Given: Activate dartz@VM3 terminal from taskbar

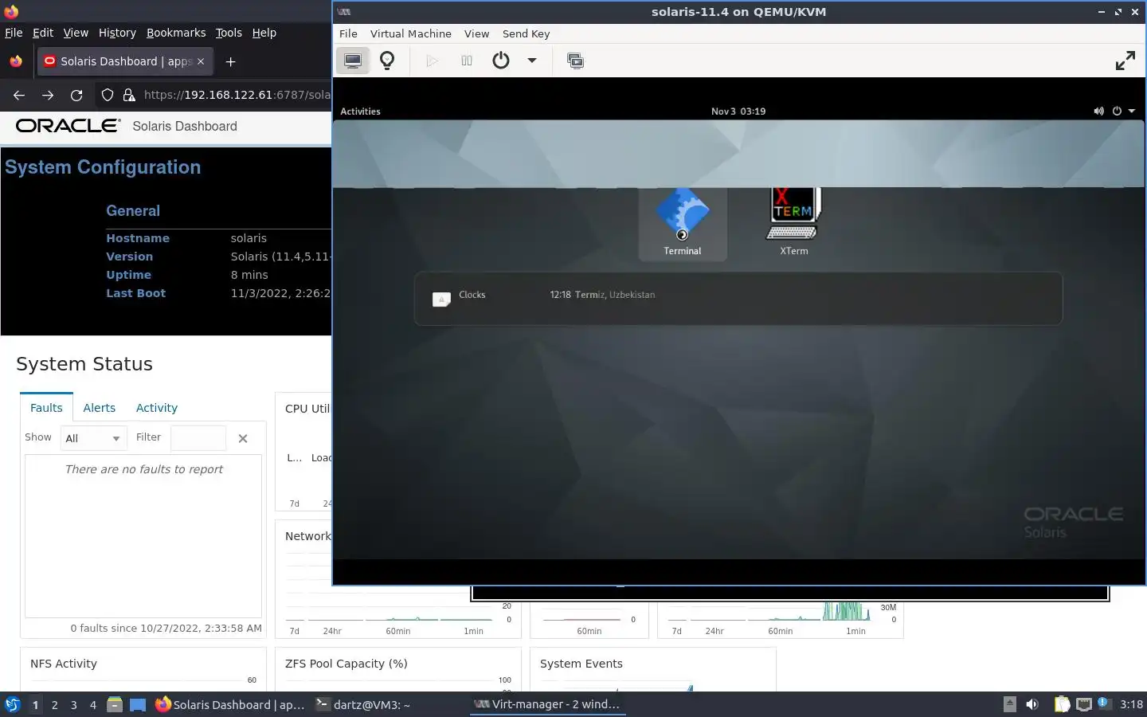Looking at the screenshot, I should point(363,704).
